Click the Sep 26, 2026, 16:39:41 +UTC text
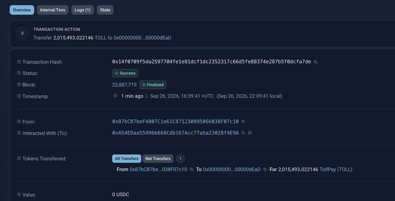This screenshot has height=201, width=395. (182, 96)
